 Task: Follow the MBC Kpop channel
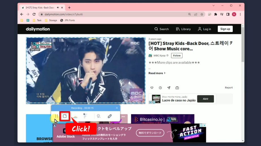click(x=177, y=56)
